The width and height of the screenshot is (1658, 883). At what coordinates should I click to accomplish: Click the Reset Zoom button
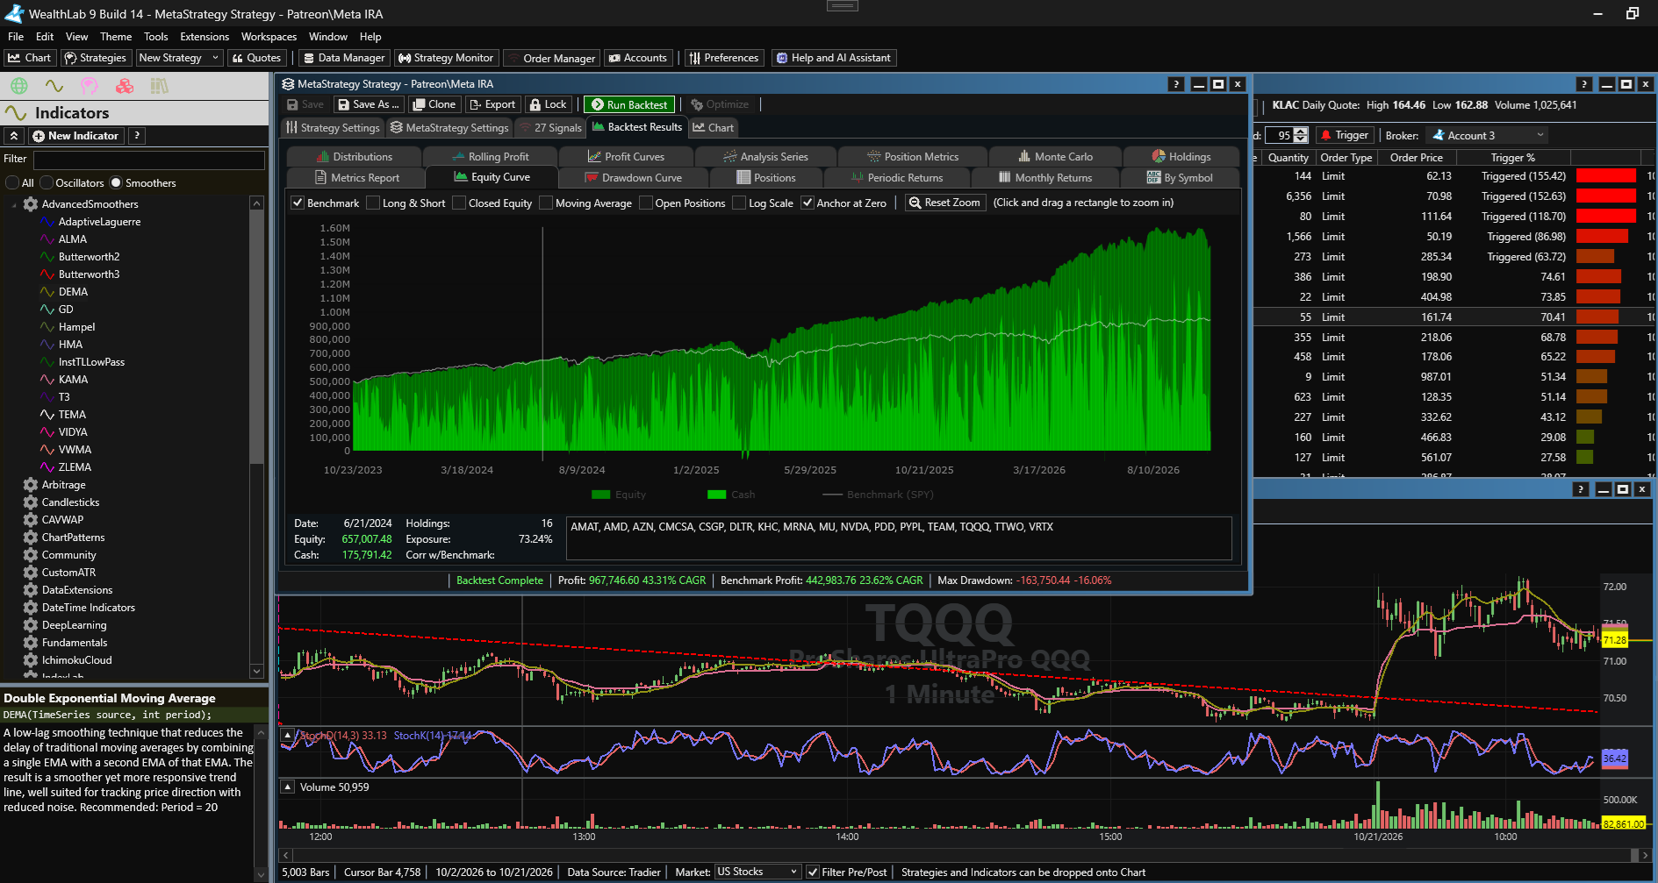coord(944,203)
